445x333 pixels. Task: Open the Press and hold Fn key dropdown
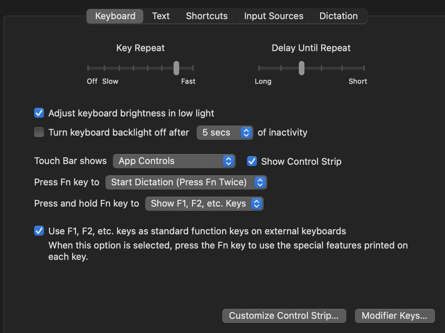coord(204,204)
